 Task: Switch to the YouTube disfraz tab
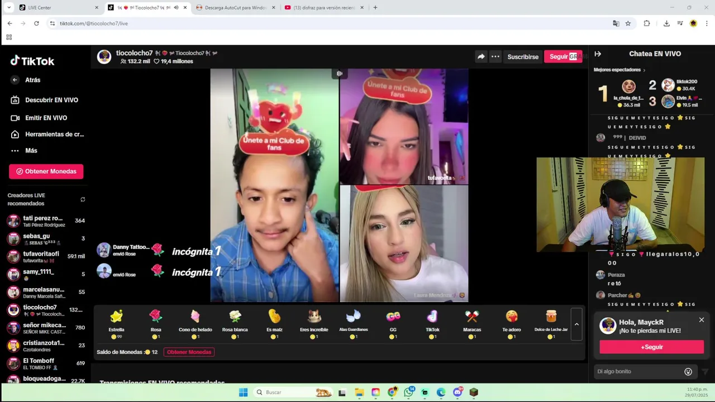[324, 8]
